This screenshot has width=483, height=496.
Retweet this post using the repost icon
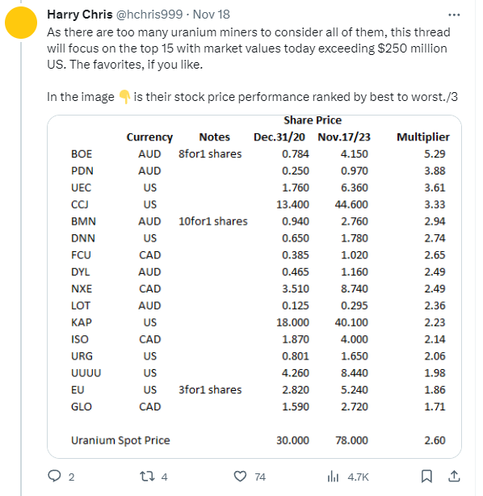pos(147,476)
